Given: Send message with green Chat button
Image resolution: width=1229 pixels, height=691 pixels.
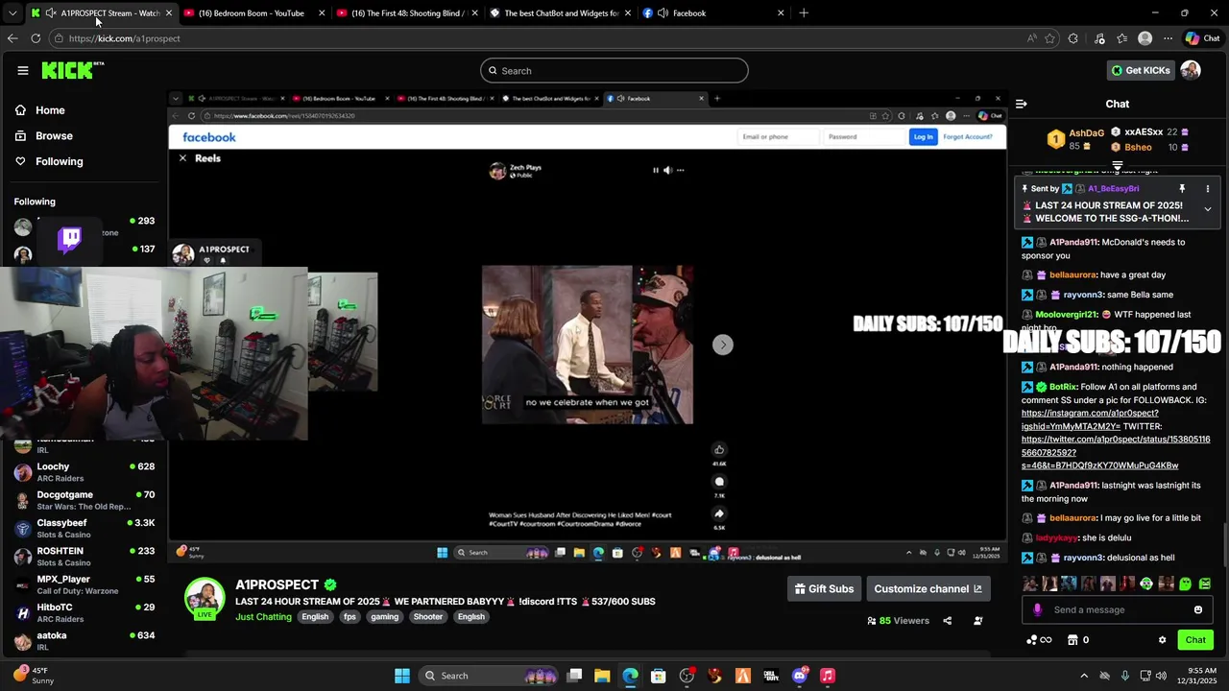Looking at the screenshot, I should click(1195, 640).
